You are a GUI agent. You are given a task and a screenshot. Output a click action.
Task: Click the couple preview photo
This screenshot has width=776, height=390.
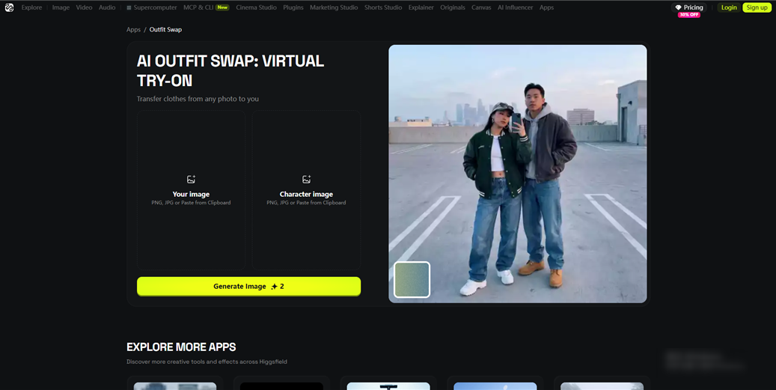518,174
